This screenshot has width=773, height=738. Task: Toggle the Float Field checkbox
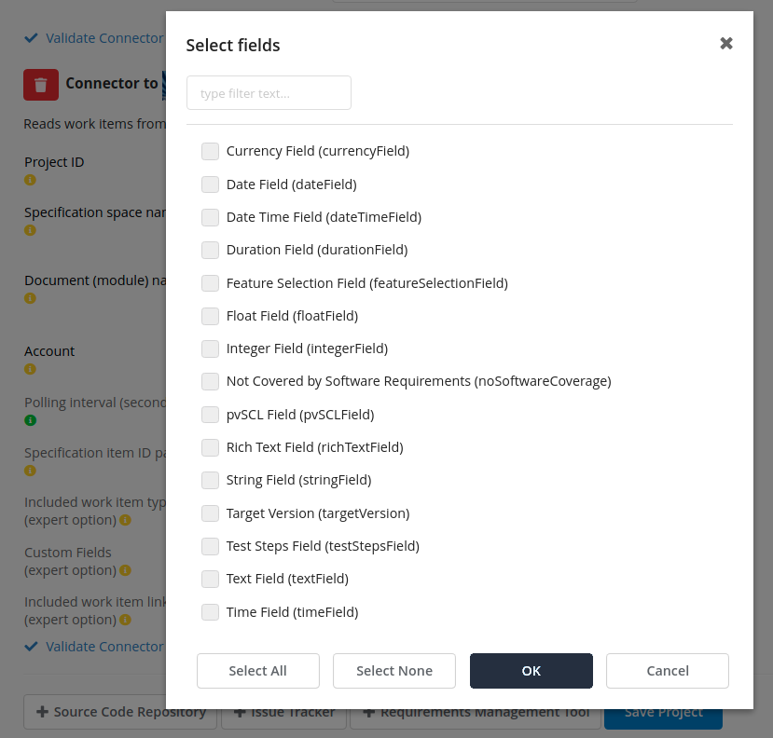click(x=210, y=316)
